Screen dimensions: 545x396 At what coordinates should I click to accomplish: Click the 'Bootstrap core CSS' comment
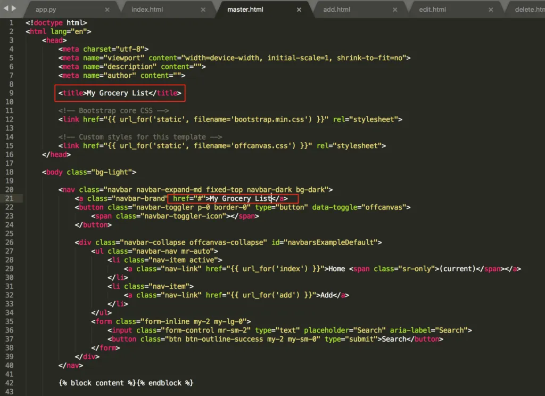coord(114,111)
